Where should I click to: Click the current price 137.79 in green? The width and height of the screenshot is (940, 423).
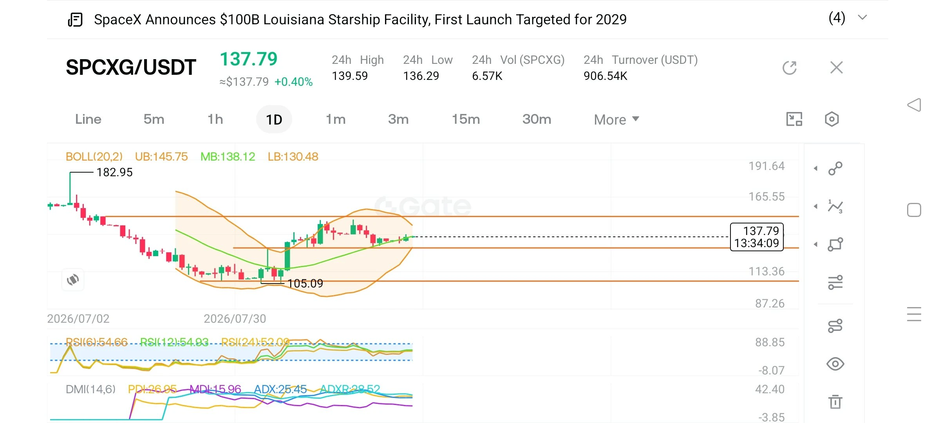click(249, 59)
